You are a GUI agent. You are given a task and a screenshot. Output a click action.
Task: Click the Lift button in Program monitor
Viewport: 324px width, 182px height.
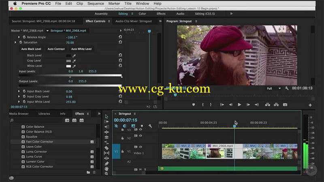click(267, 105)
